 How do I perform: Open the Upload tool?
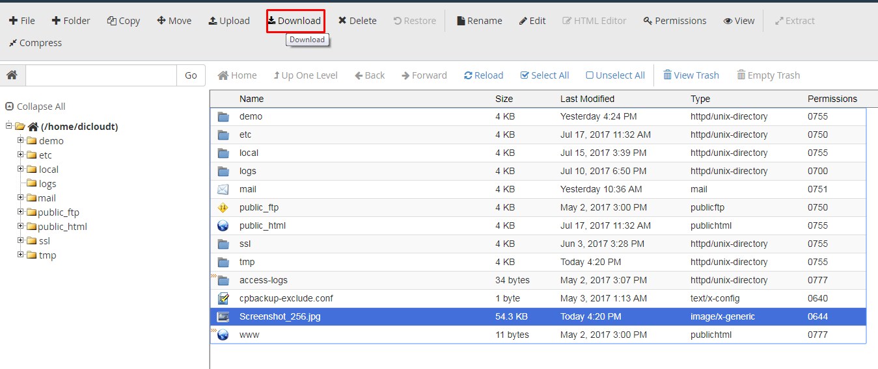click(x=229, y=21)
